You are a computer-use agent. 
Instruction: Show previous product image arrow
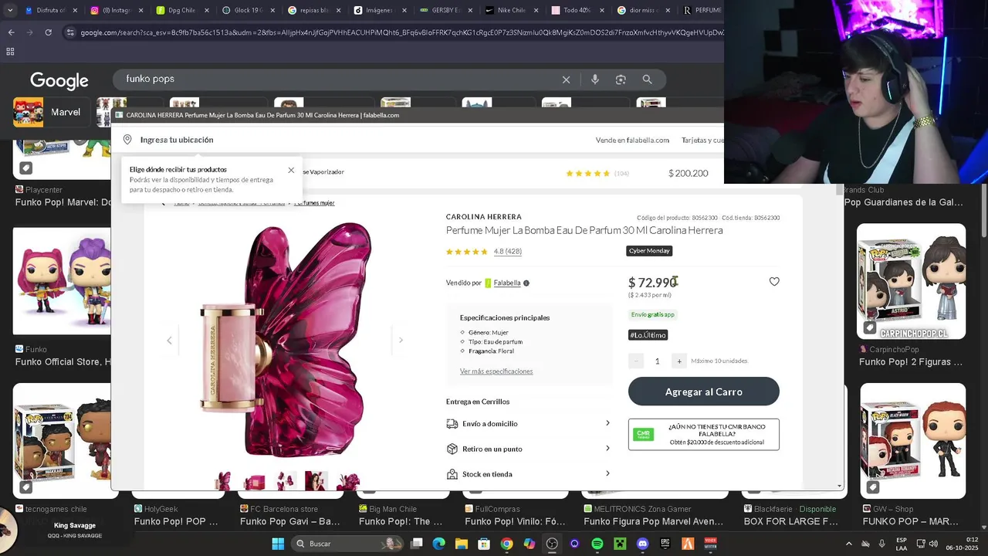tap(169, 341)
